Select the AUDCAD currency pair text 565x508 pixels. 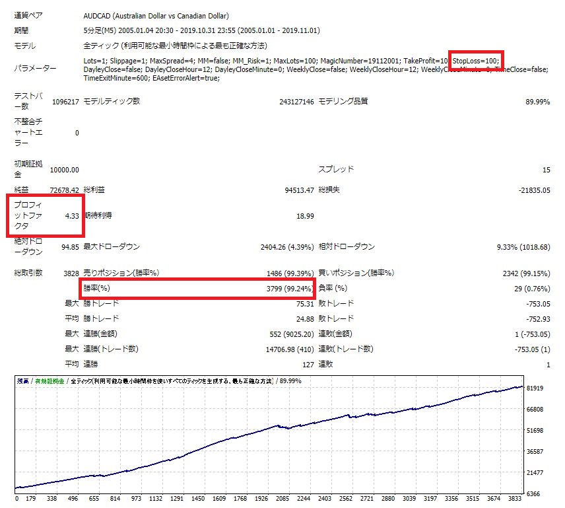156,16
